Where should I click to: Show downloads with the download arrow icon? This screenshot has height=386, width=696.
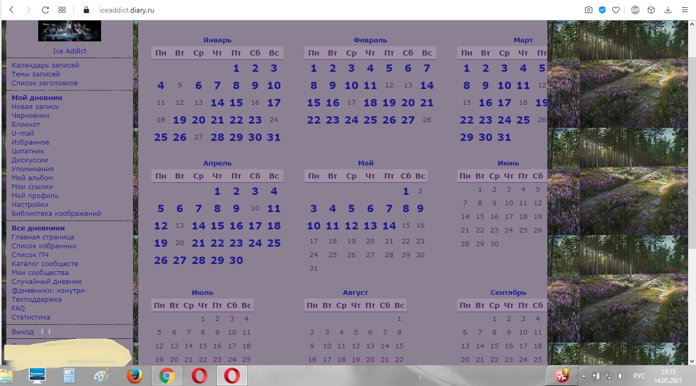pos(668,10)
